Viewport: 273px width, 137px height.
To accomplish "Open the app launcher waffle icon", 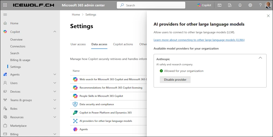I will click(x=5, y=5).
